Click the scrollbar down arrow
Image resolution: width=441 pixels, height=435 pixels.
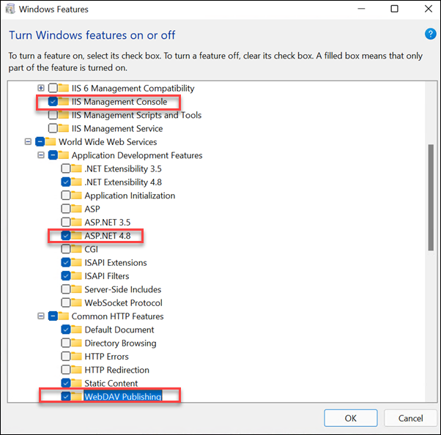[429, 396]
